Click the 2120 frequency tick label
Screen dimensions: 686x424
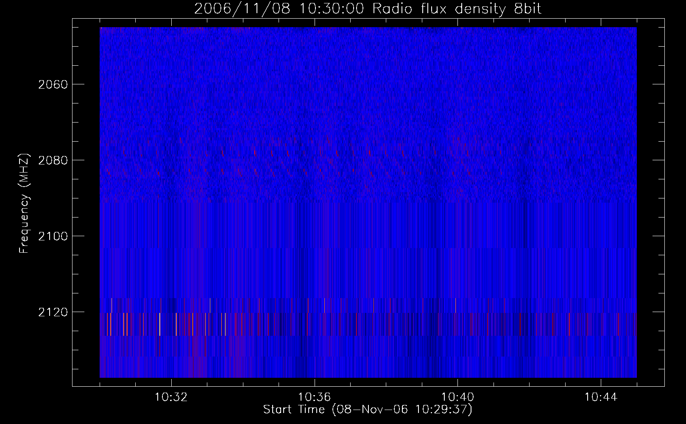coord(53,312)
